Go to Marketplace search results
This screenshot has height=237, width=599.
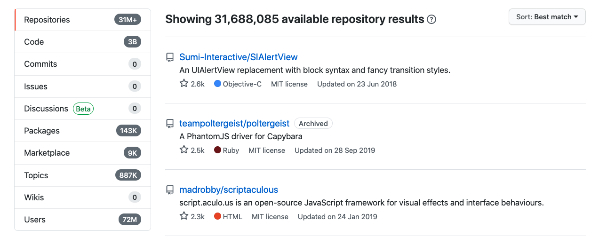coord(82,153)
